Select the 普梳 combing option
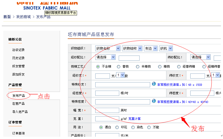 pos(119,67)
